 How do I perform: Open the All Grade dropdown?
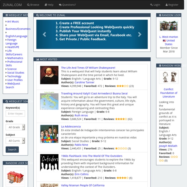[x=15, y=127]
